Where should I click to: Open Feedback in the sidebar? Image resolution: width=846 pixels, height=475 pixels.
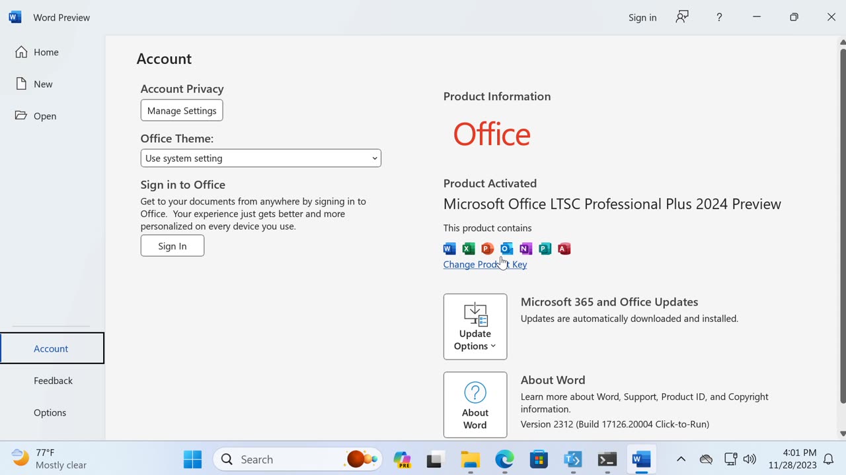(x=52, y=381)
